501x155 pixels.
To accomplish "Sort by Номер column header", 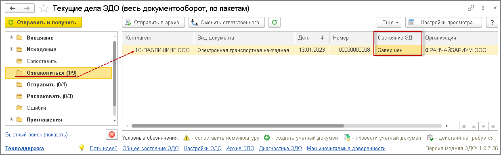I will point(351,38).
